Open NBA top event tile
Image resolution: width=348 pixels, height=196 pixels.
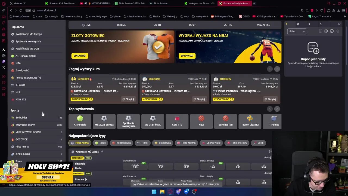click(x=201, y=121)
